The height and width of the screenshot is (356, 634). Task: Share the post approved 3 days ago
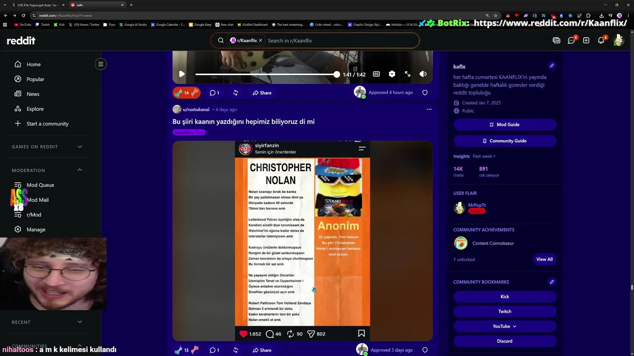point(262,350)
